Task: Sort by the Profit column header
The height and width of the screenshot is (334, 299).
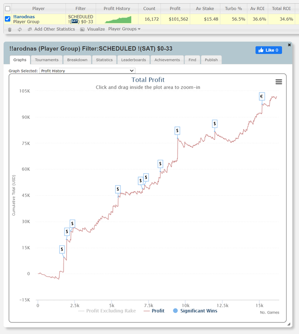Action: pos(175,9)
